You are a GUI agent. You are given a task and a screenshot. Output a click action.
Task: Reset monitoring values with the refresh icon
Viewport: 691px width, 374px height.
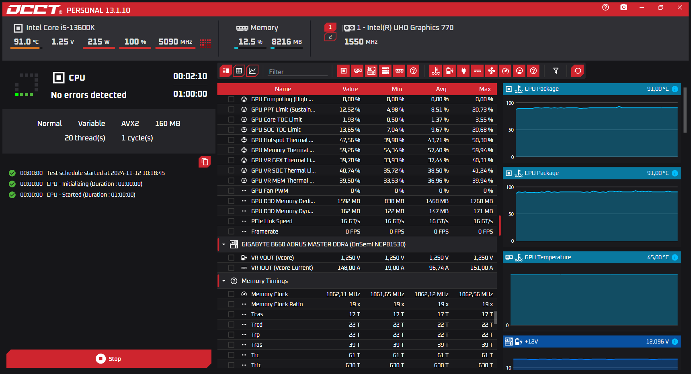click(x=577, y=71)
